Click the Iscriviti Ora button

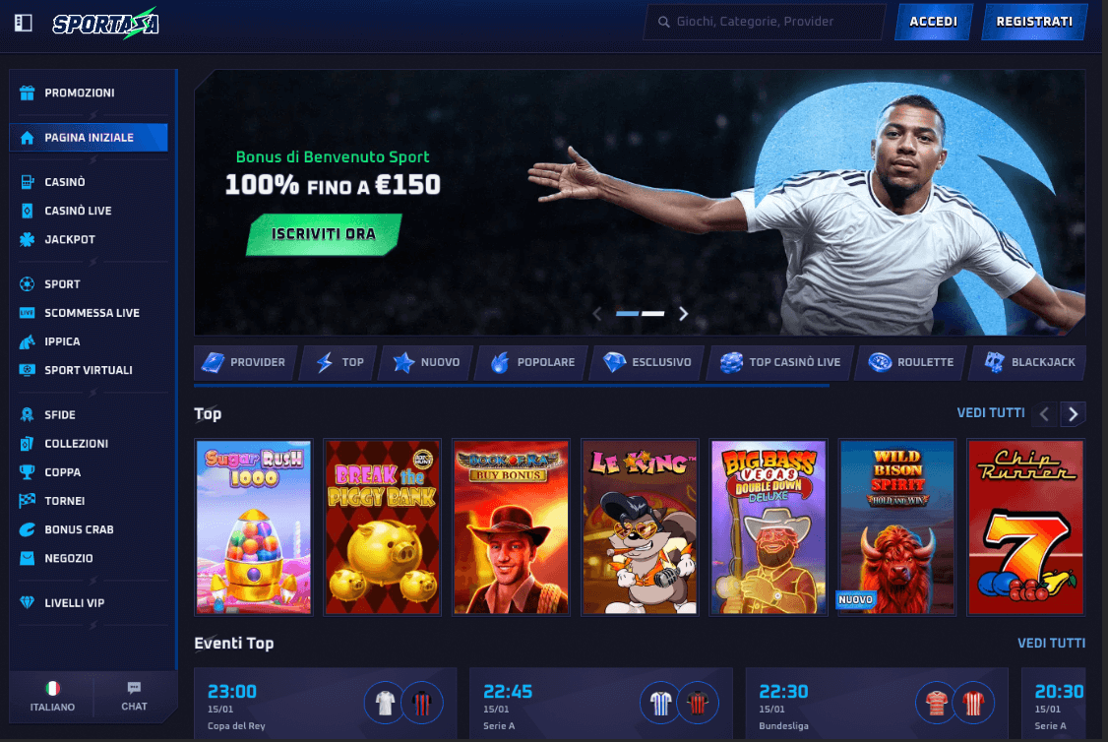pos(324,234)
